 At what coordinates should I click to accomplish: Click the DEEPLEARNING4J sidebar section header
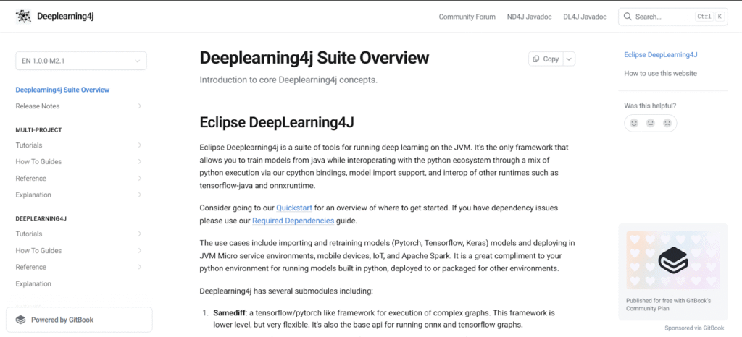41,218
